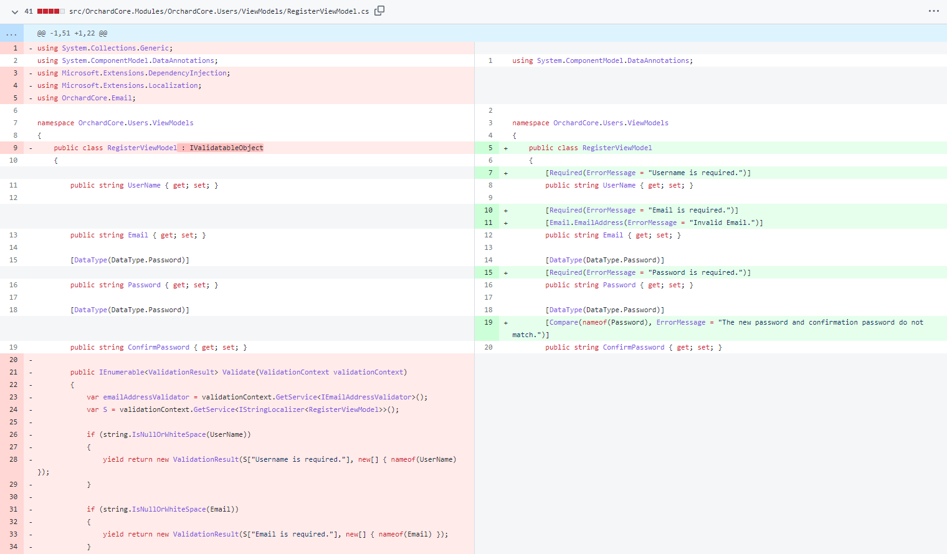Click removed IStringLocalizer GetService line

pyautogui.click(x=243, y=409)
